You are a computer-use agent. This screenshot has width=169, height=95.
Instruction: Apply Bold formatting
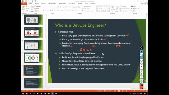44,10
